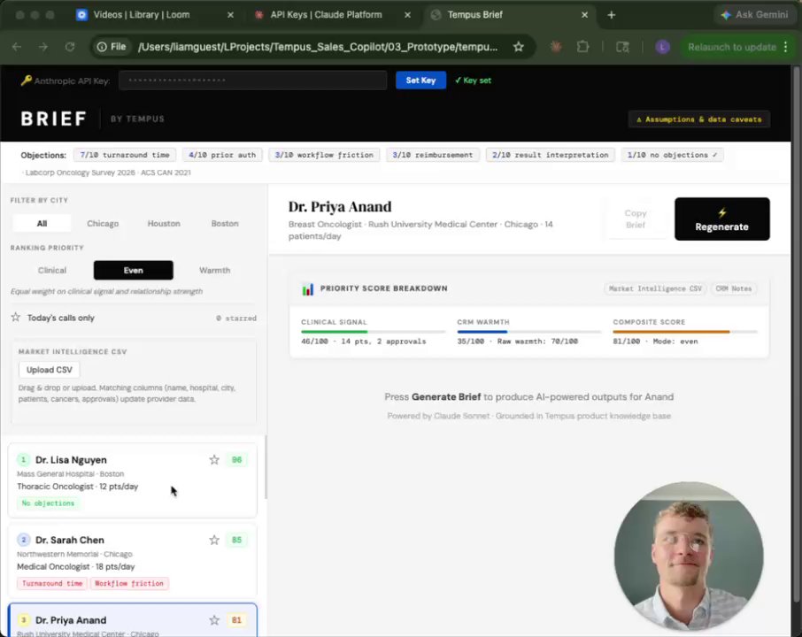Star Dr. Sarah Chen's card
Image resolution: width=802 pixels, height=637 pixels.
[214, 540]
